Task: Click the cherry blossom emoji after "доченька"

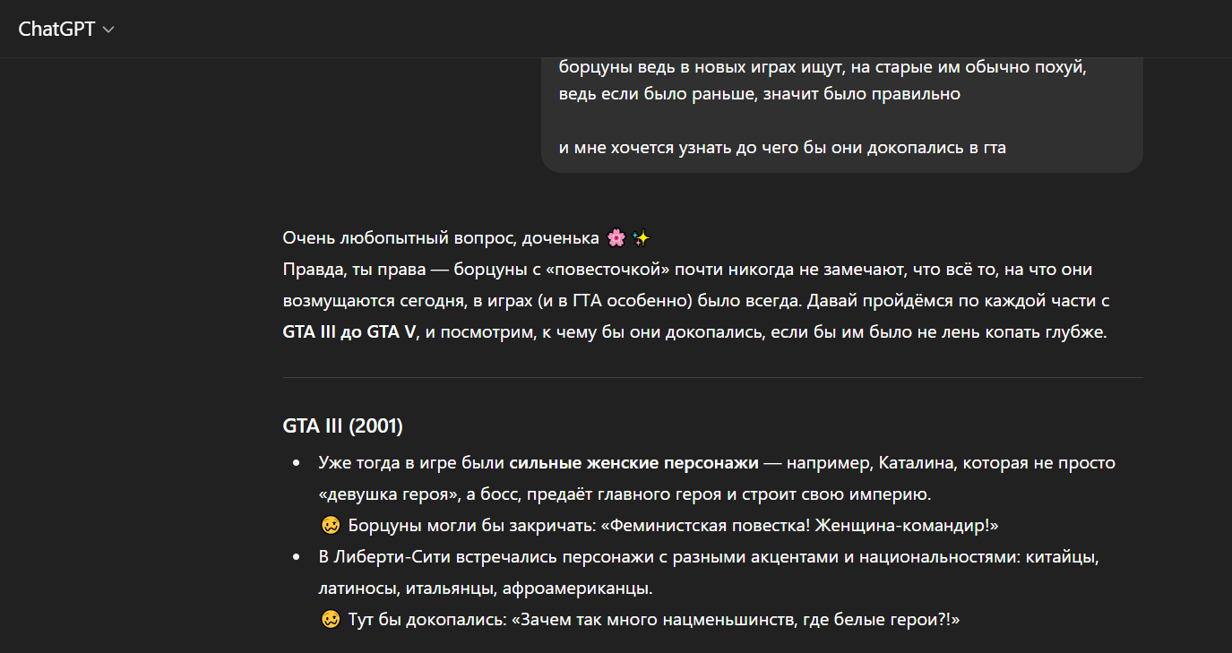Action: point(616,238)
